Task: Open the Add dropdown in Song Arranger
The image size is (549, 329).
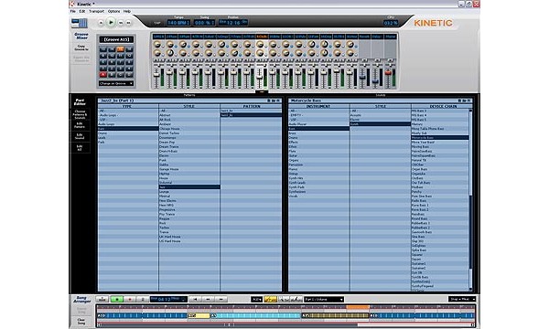Action: pyautogui.click(x=256, y=299)
